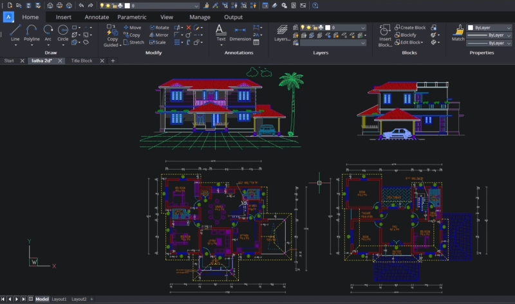Expand the Copy Guided dropdown arrow
Viewport: 515px width, 304px height.
(120, 46)
